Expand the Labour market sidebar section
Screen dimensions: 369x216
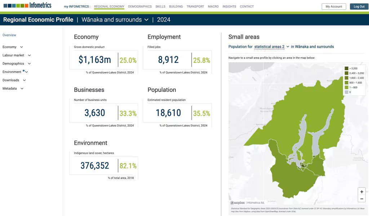click(x=17, y=55)
